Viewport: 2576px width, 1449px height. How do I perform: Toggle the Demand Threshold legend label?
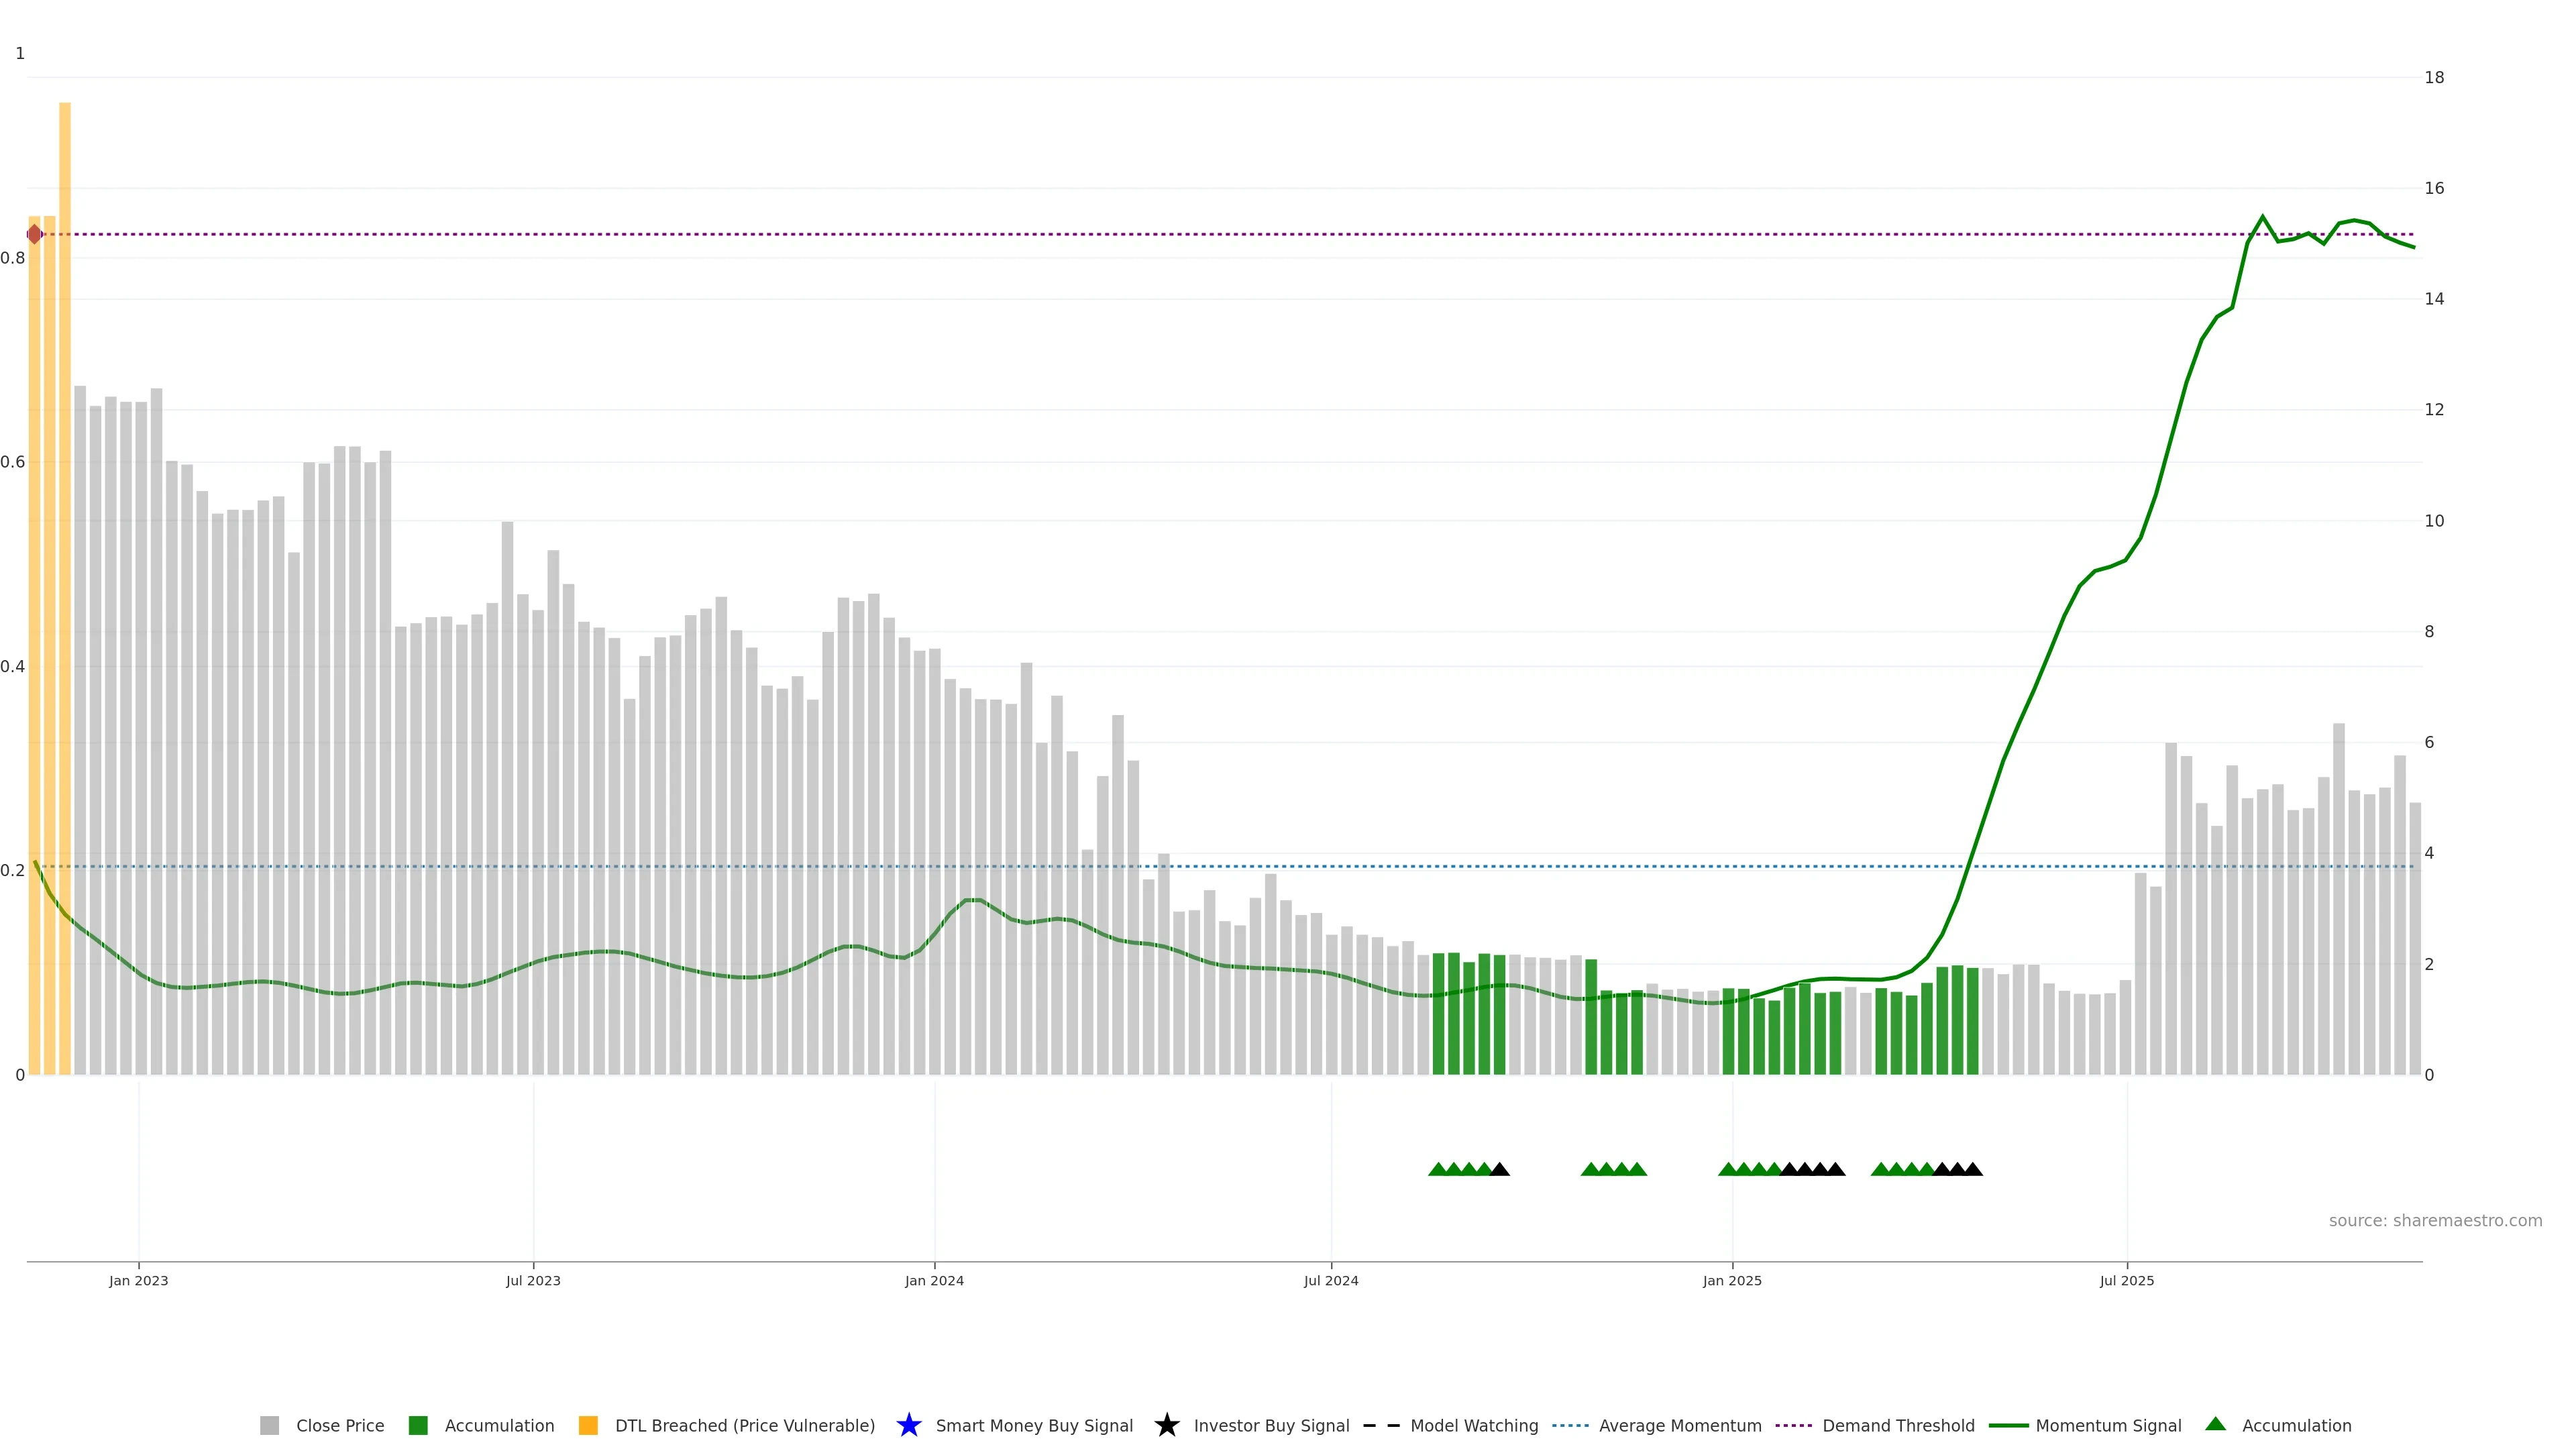[1898, 1425]
